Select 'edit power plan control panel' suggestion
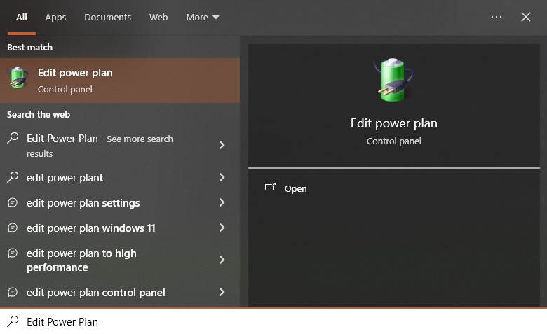 (x=120, y=293)
